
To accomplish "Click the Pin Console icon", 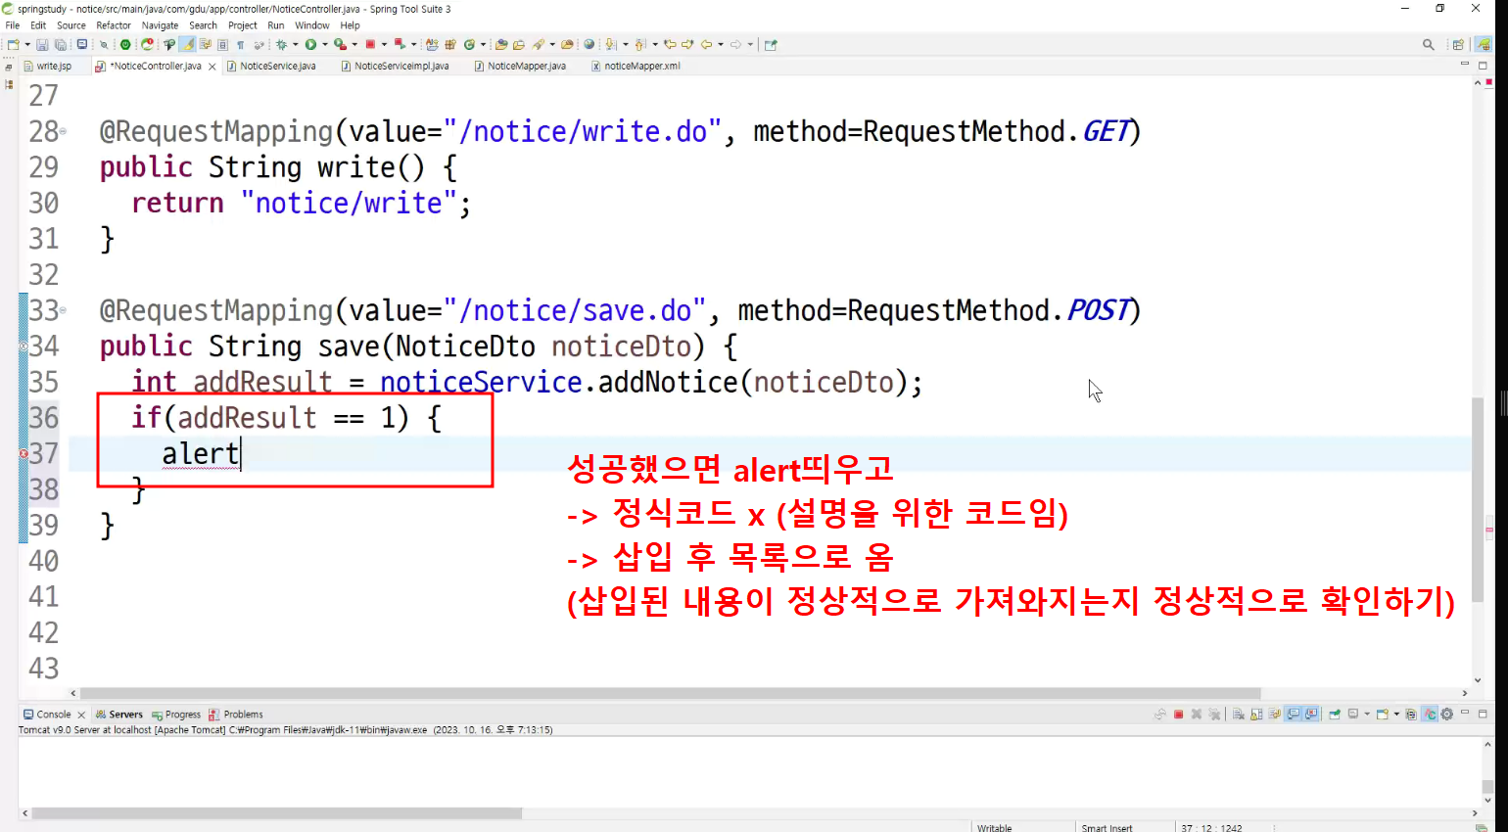I will click(1335, 715).
